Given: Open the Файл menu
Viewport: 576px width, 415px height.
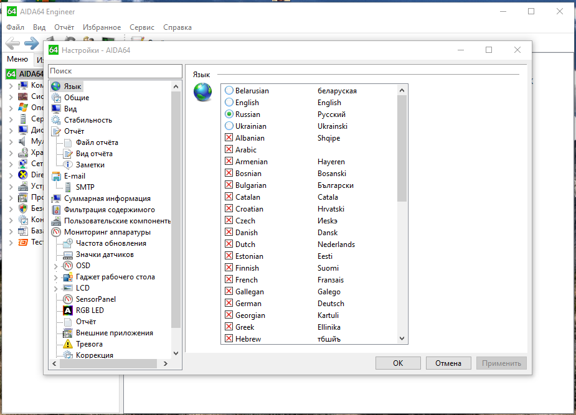Looking at the screenshot, I should coord(16,27).
